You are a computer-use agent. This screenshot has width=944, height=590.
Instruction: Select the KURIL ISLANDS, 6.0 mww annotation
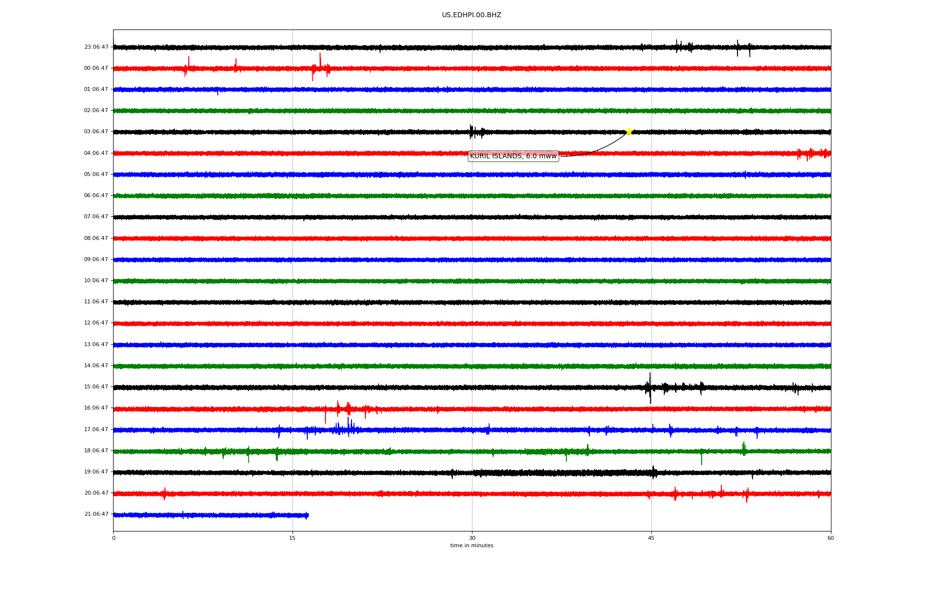(513, 156)
